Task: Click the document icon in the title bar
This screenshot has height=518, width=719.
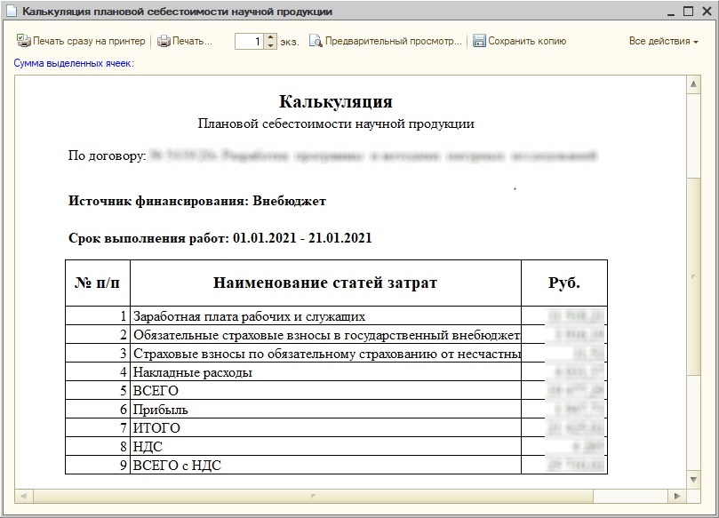Action: pos(11,12)
